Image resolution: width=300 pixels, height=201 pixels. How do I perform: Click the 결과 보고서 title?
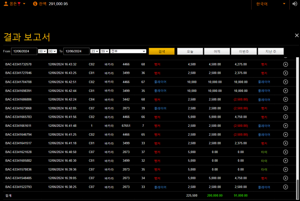[27, 37]
